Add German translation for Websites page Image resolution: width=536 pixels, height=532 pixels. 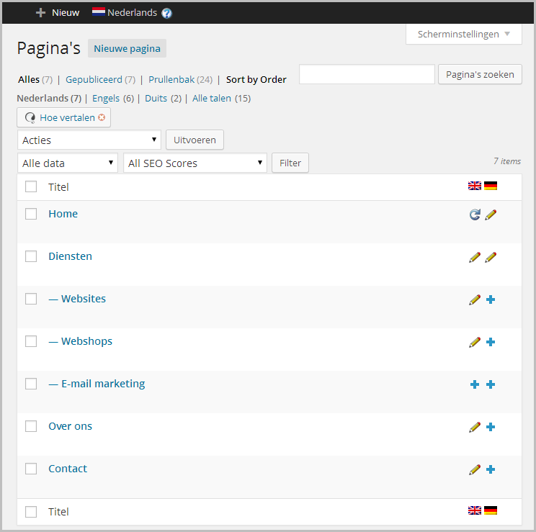[x=491, y=299]
